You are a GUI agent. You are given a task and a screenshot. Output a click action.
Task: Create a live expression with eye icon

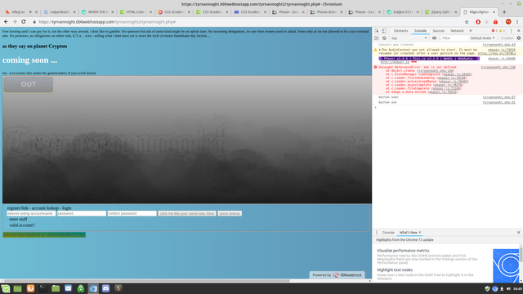pos(434,38)
